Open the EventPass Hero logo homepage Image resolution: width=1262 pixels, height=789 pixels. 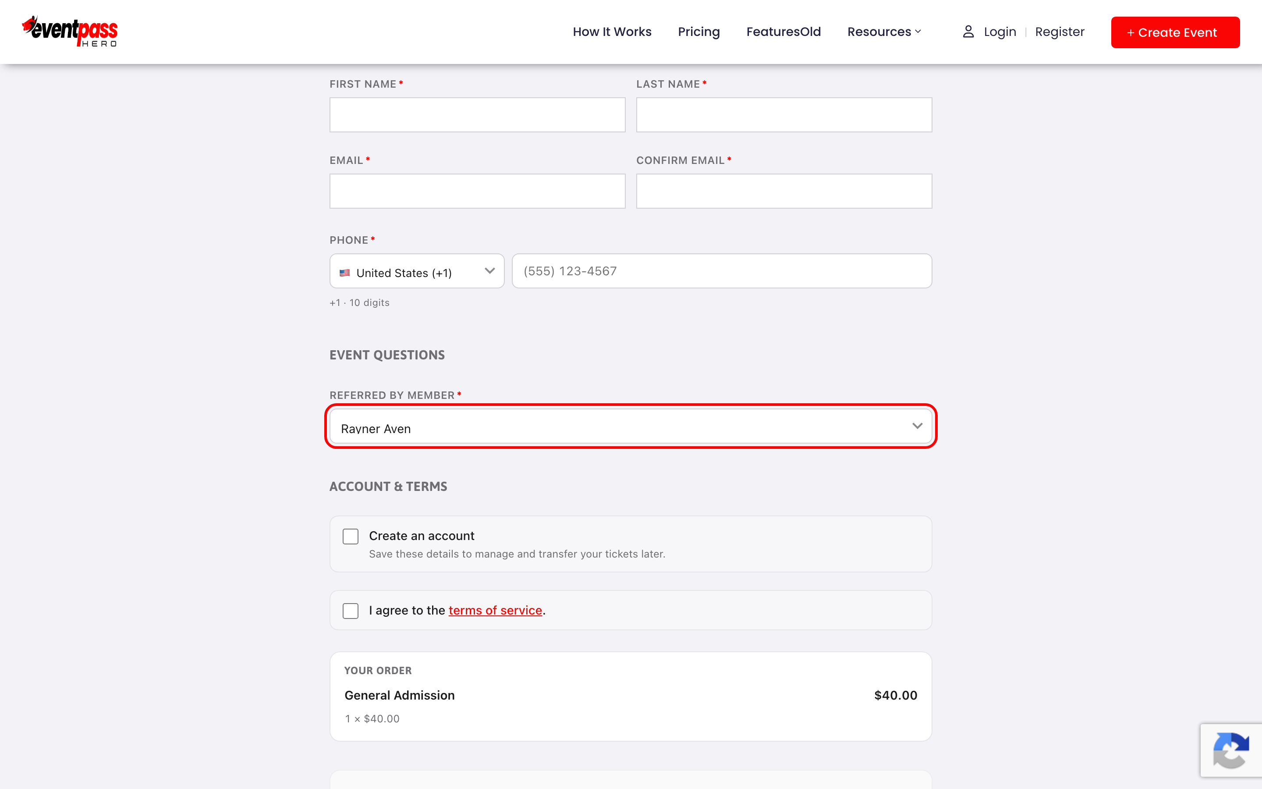coord(70,31)
